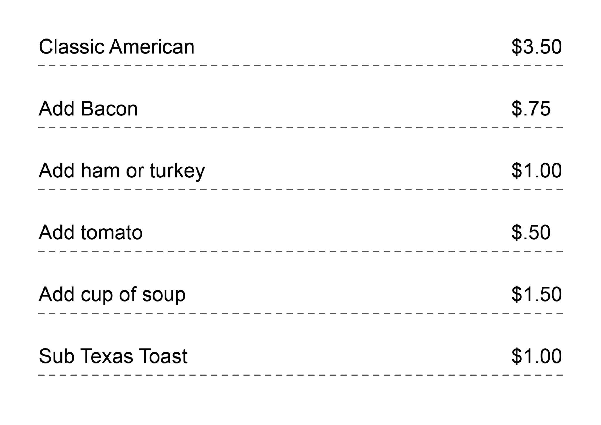Click the $.75 bacon price

click(531, 109)
